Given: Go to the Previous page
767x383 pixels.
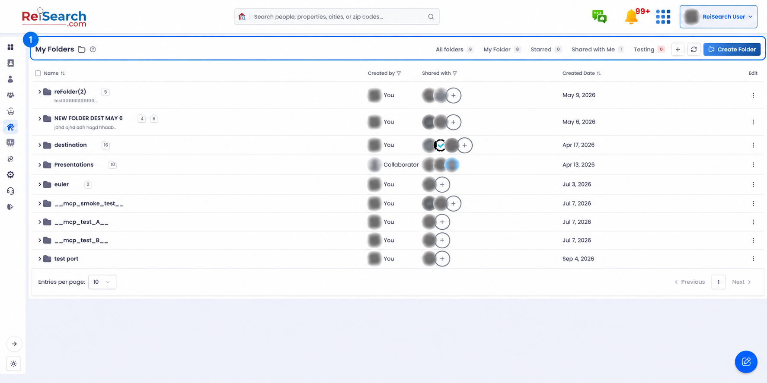Looking at the screenshot, I should pos(690,282).
